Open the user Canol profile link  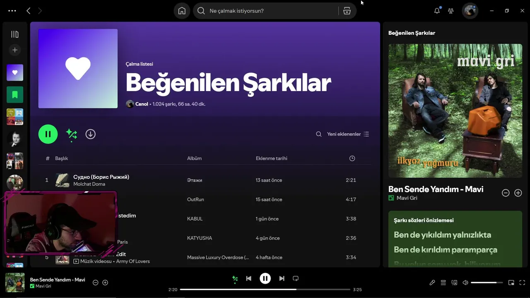142,104
